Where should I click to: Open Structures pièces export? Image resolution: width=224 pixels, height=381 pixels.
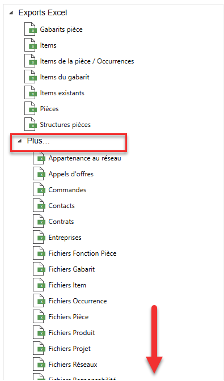click(x=65, y=125)
